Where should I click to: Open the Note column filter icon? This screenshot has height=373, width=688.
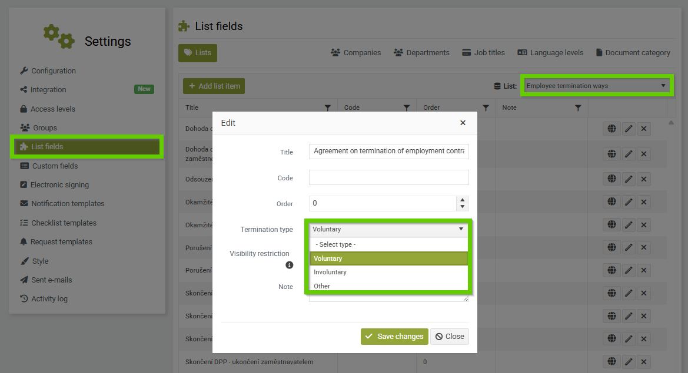tap(578, 107)
